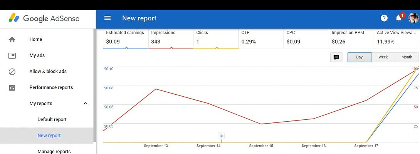Switch chart granularity to Week
The width and height of the screenshot is (420, 154).
(383, 57)
